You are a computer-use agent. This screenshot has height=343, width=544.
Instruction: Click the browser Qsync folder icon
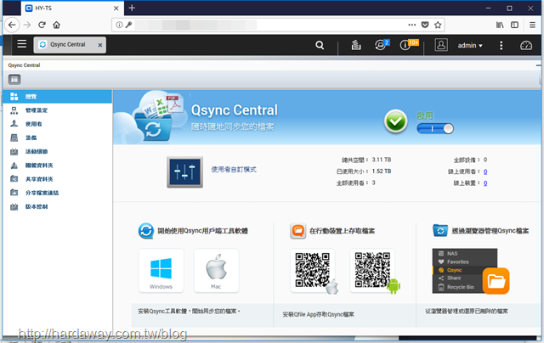pyautogui.click(x=440, y=230)
